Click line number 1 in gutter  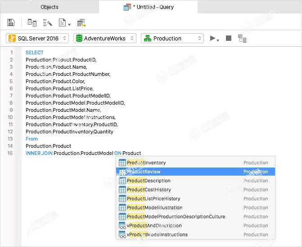coord(12,53)
